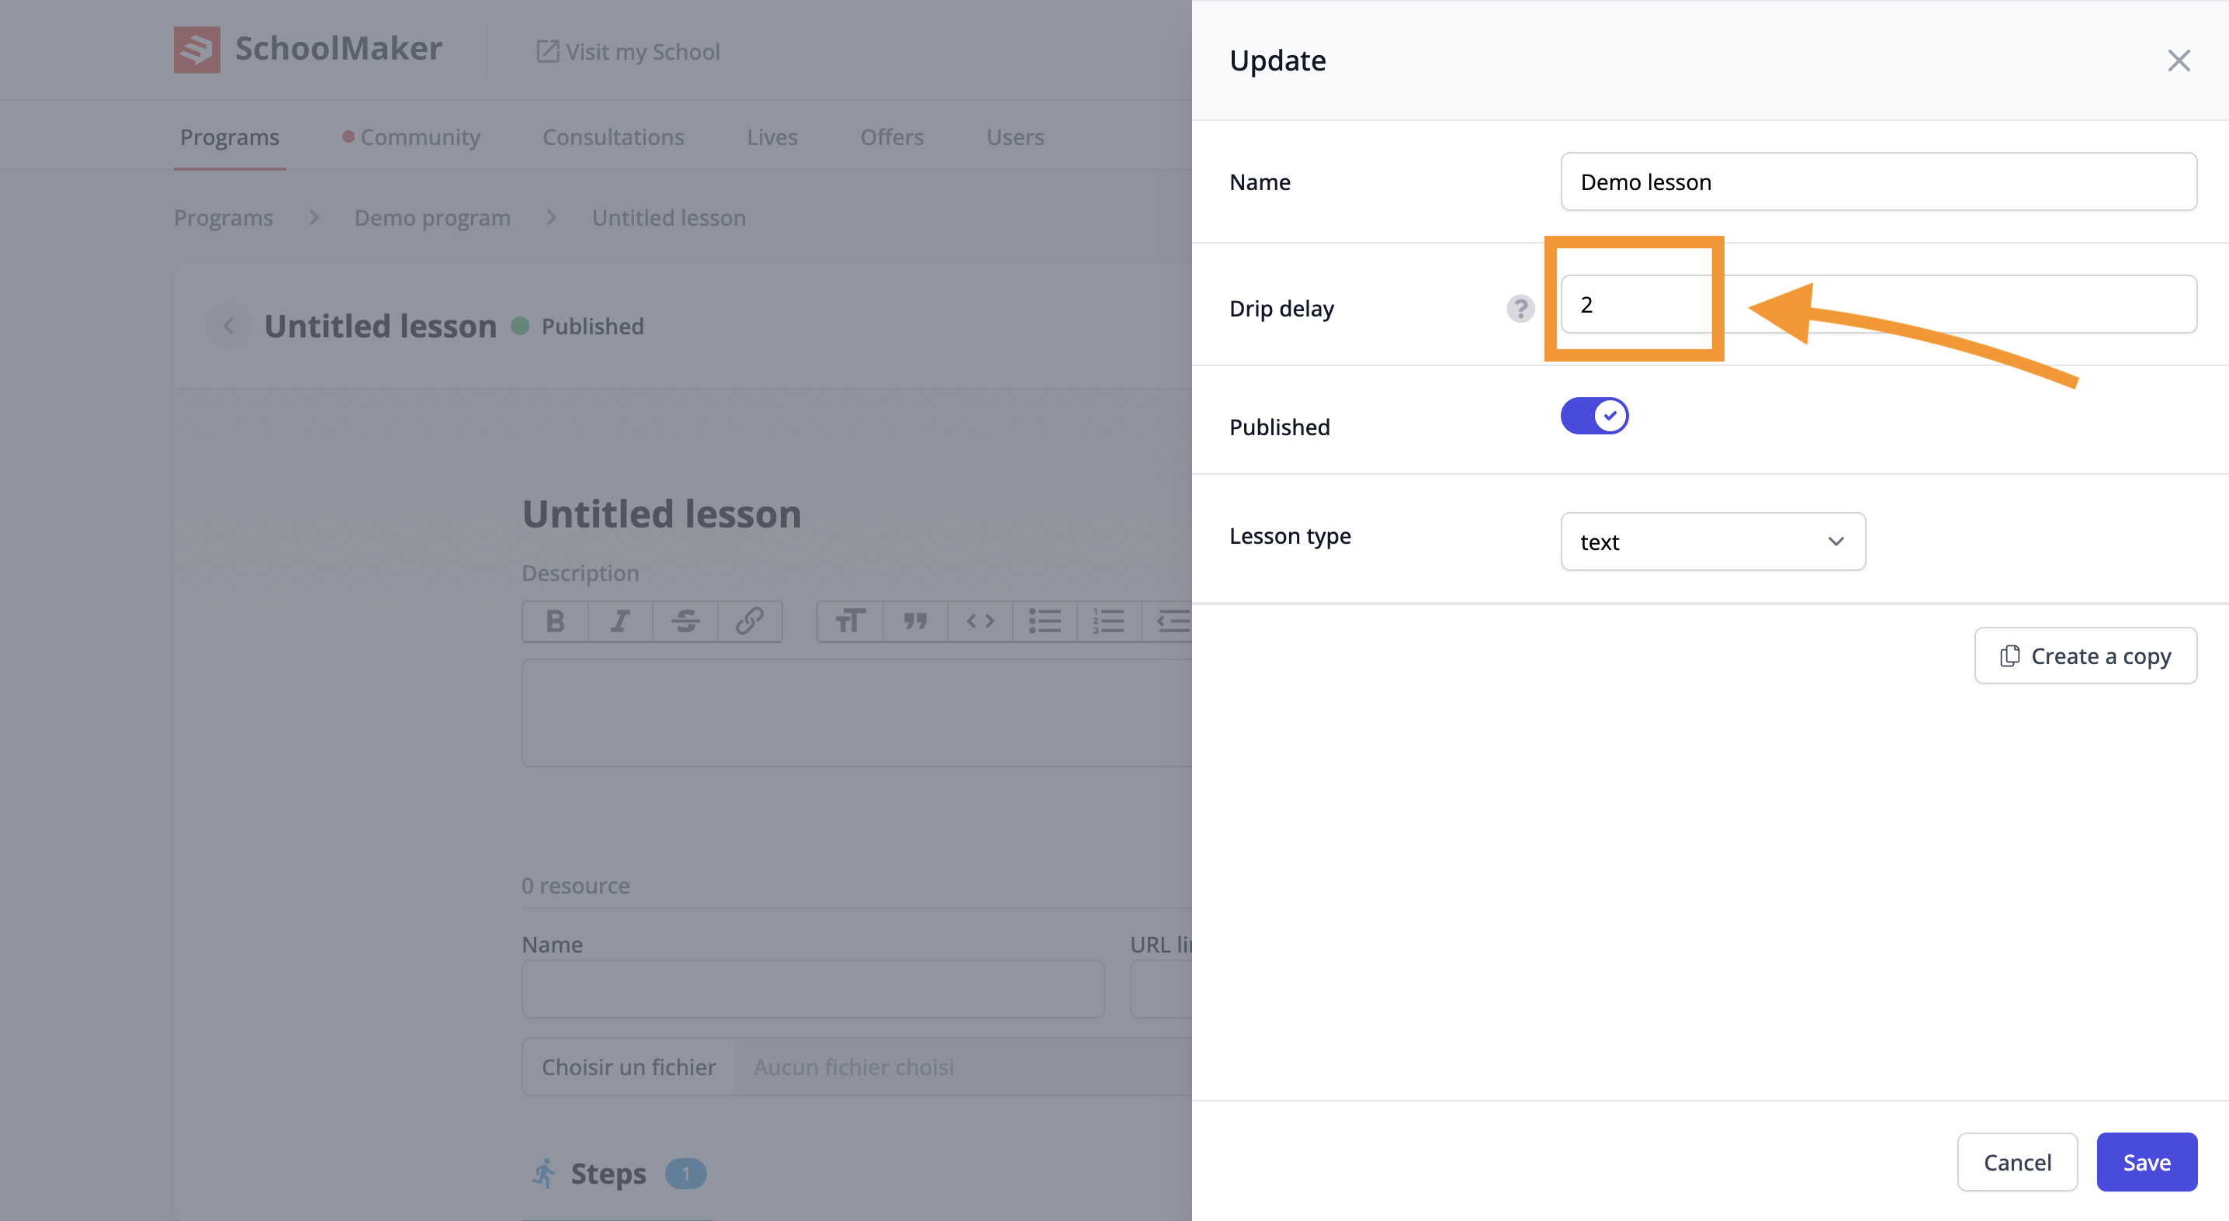Click the SchoolMaker logo icon
This screenshot has width=2229, height=1221.
(196, 50)
